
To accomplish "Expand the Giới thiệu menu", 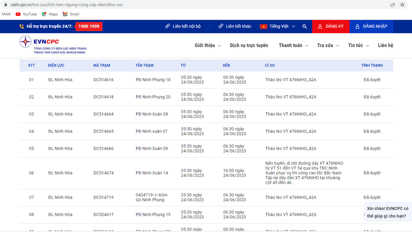I will [x=208, y=46].
